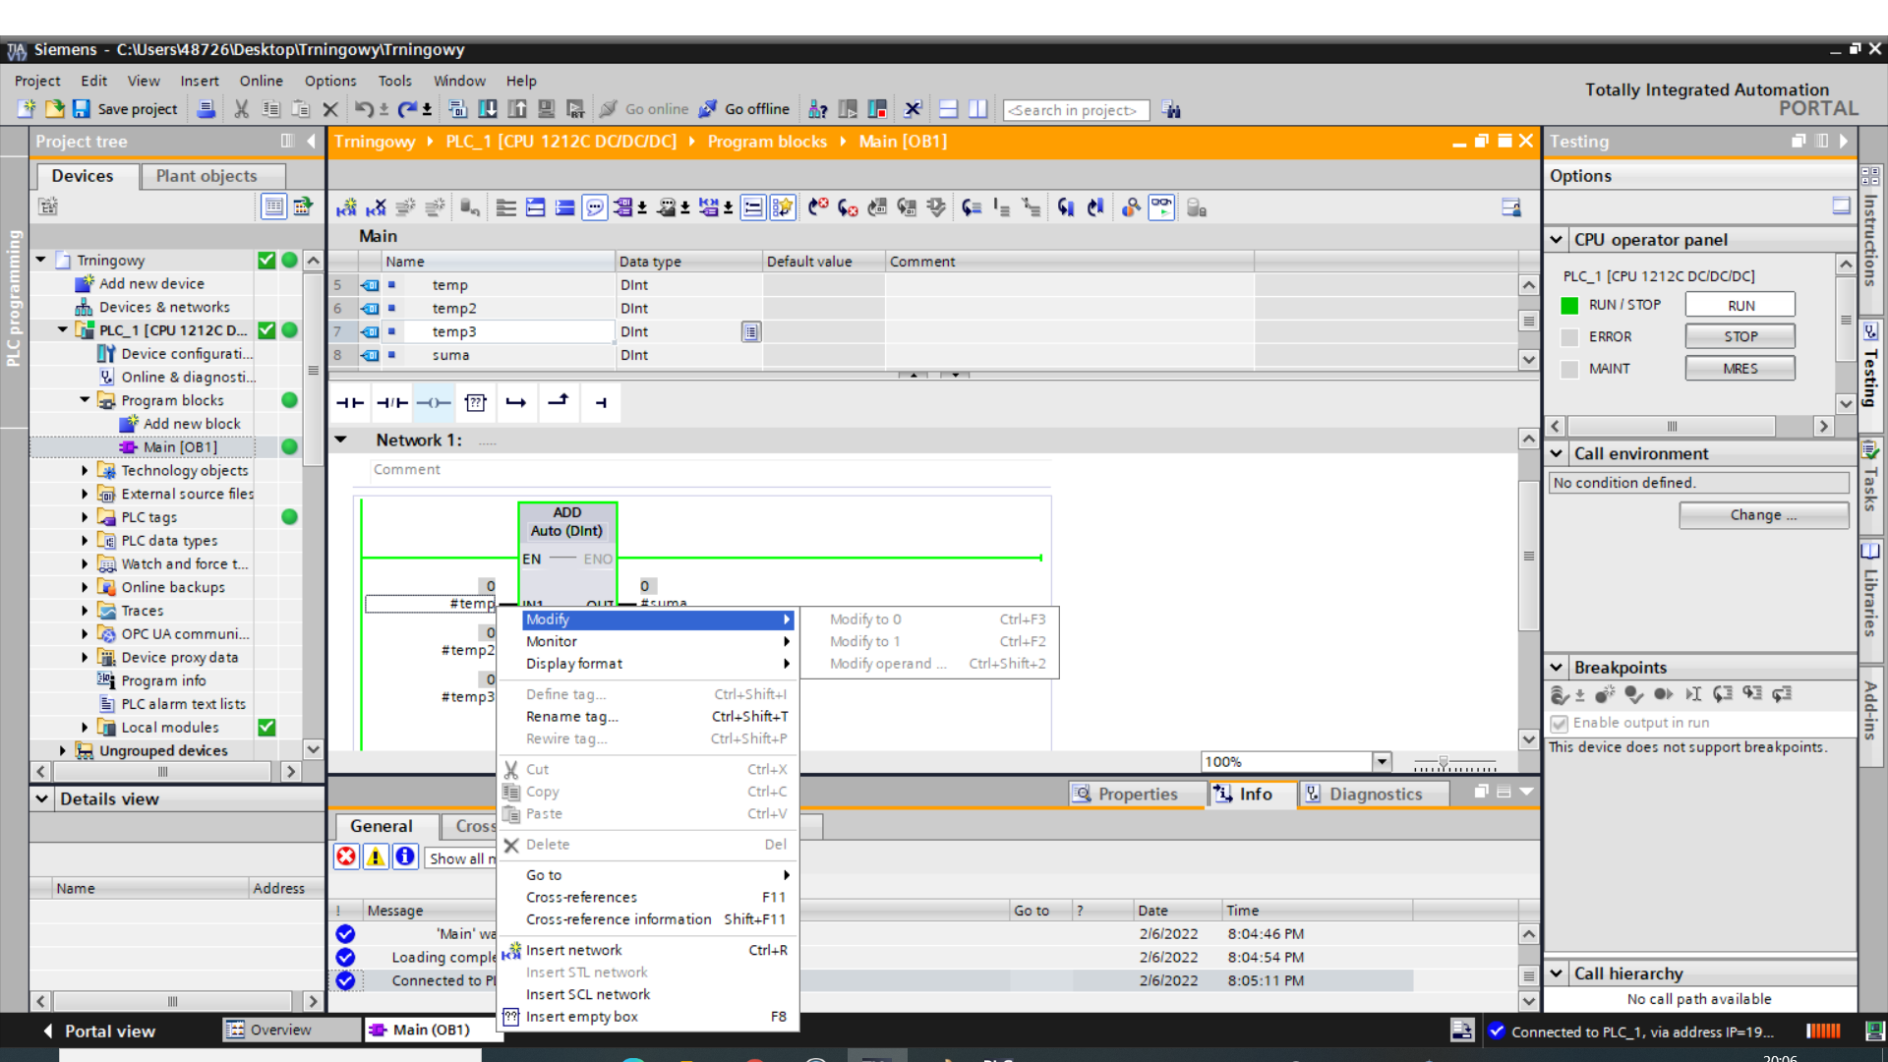The height and width of the screenshot is (1062, 1888).
Task: Collapse the CPU operator panel section
Action: (1557, 239)
